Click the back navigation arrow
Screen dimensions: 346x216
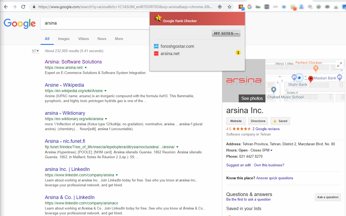(x=6, y=7)
